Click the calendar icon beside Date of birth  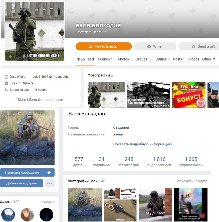6,77
